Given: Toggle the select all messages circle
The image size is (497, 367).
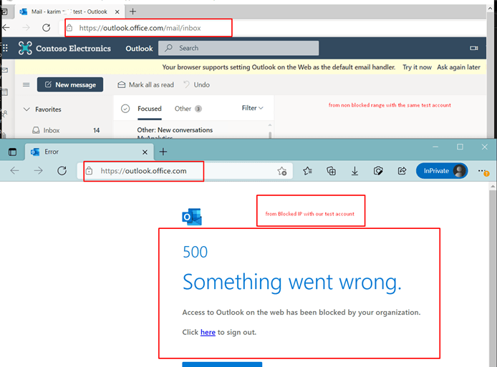Looking at the screenshot, I should (125, 109).
